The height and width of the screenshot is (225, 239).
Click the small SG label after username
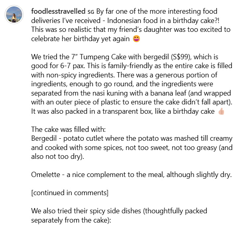(91, 12)
